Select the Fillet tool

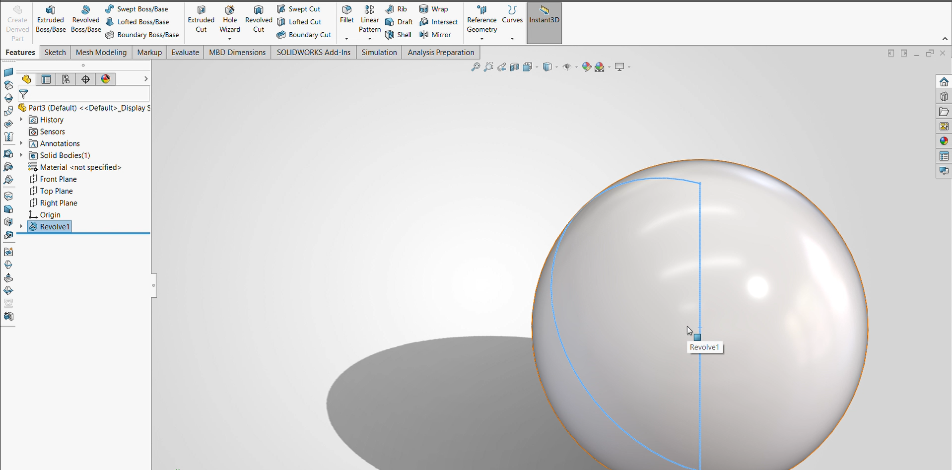[x=346, y=15]
